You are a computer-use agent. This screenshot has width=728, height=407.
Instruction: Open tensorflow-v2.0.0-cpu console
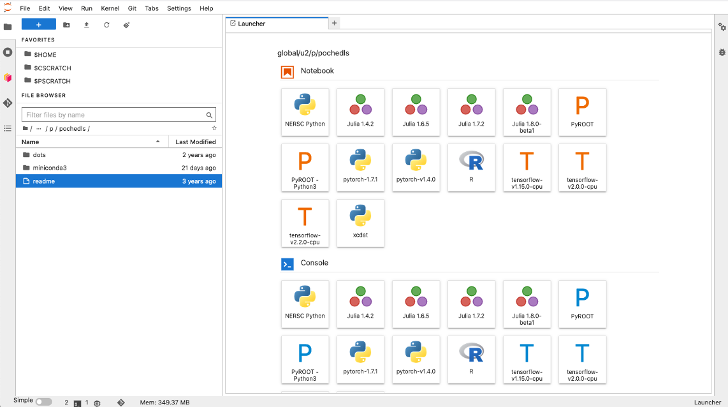(x=582, y=360)
